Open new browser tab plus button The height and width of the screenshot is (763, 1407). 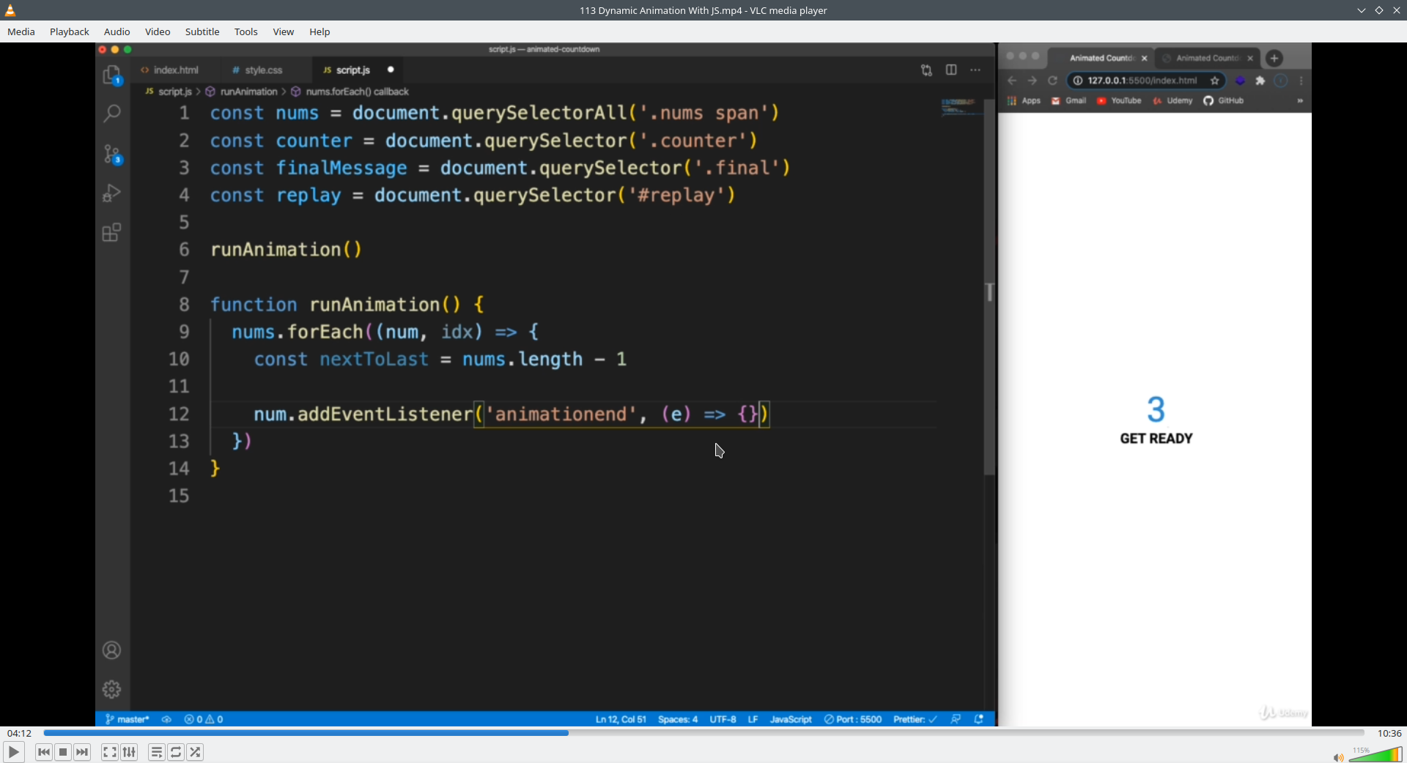[1275, 58]
